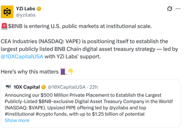Image resolution: width=184 pixels, height=131 pixels.
Task: Click the pointing-down hand emoji
Action: [x=70, y=72]
